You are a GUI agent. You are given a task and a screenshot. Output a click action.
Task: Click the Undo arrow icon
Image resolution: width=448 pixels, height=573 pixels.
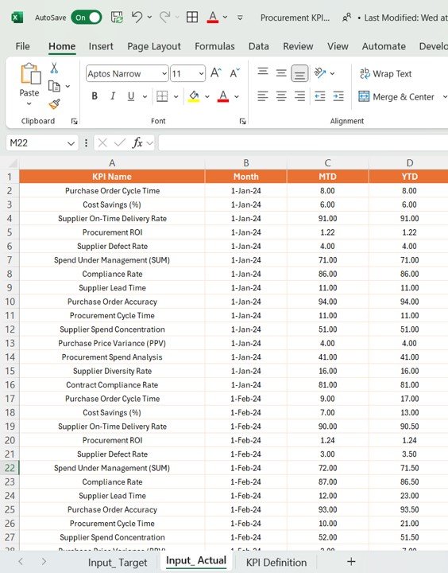137,18
